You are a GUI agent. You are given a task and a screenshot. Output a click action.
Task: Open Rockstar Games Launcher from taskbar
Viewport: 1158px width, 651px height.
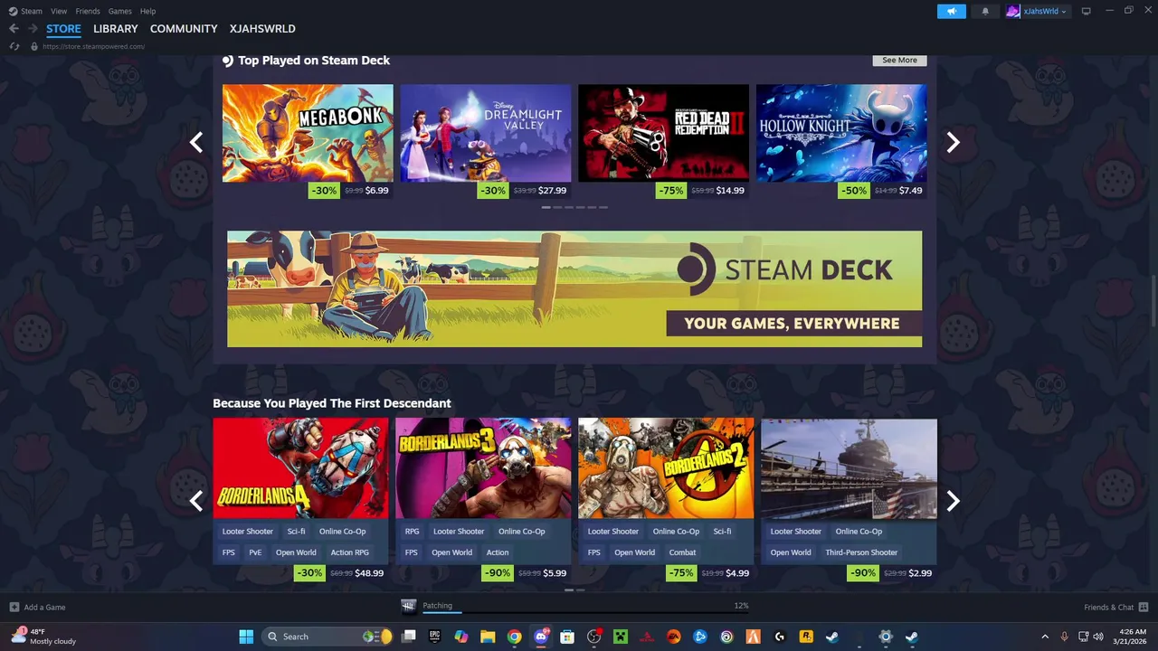[x=805, y=637]
